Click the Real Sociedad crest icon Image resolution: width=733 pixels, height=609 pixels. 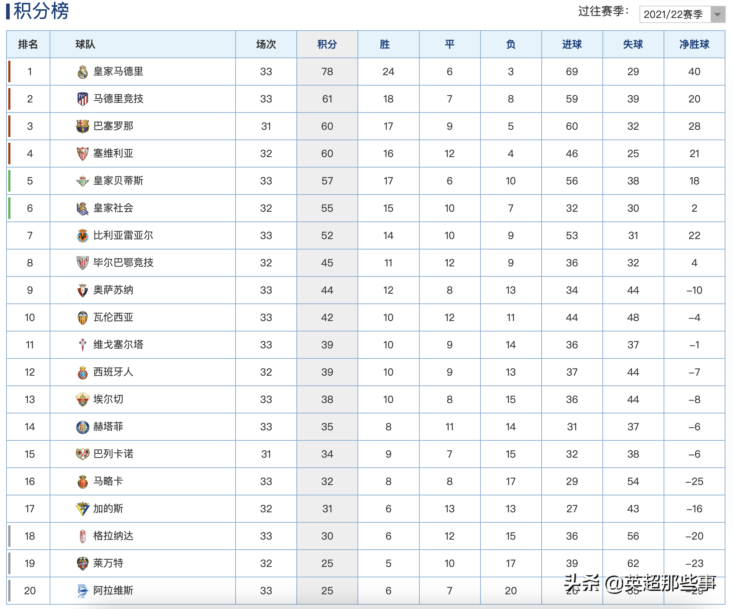[x=83, y=209]
